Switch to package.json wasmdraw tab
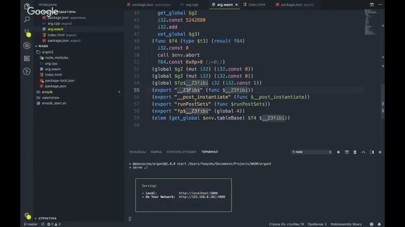Viewport: 405px width, 227px height. coord(149,4)
